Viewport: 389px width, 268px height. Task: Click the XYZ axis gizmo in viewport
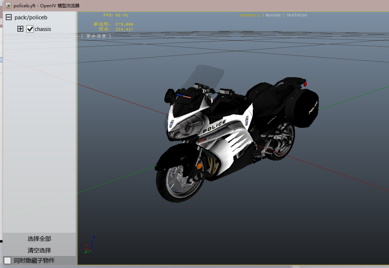click(89, 246)
